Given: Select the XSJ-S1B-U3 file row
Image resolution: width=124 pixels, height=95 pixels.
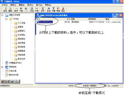Looking at the screenshot, I should (79, 22).
